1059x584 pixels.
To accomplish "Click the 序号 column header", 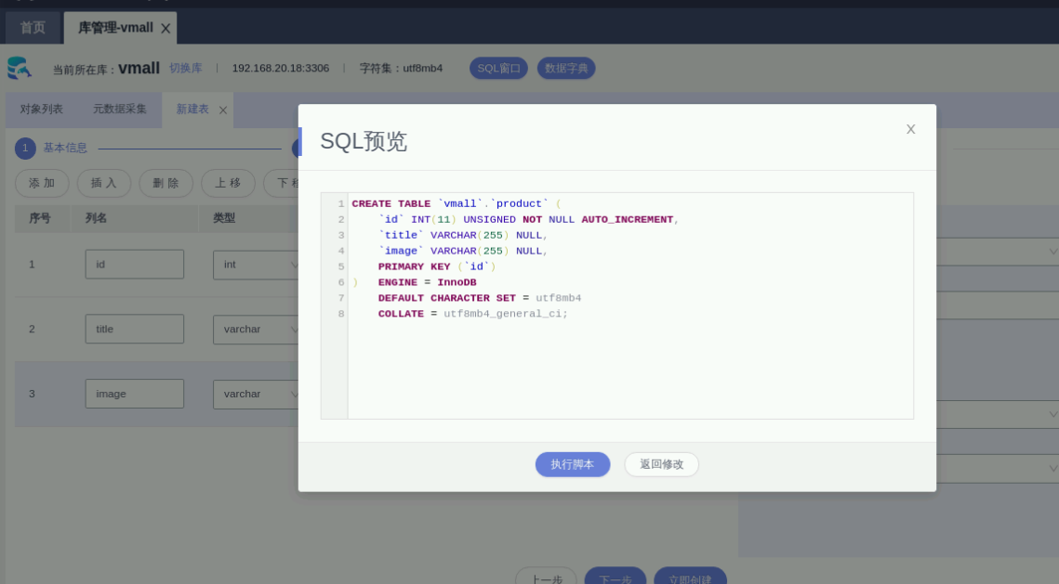I will [x=40, y=218].
